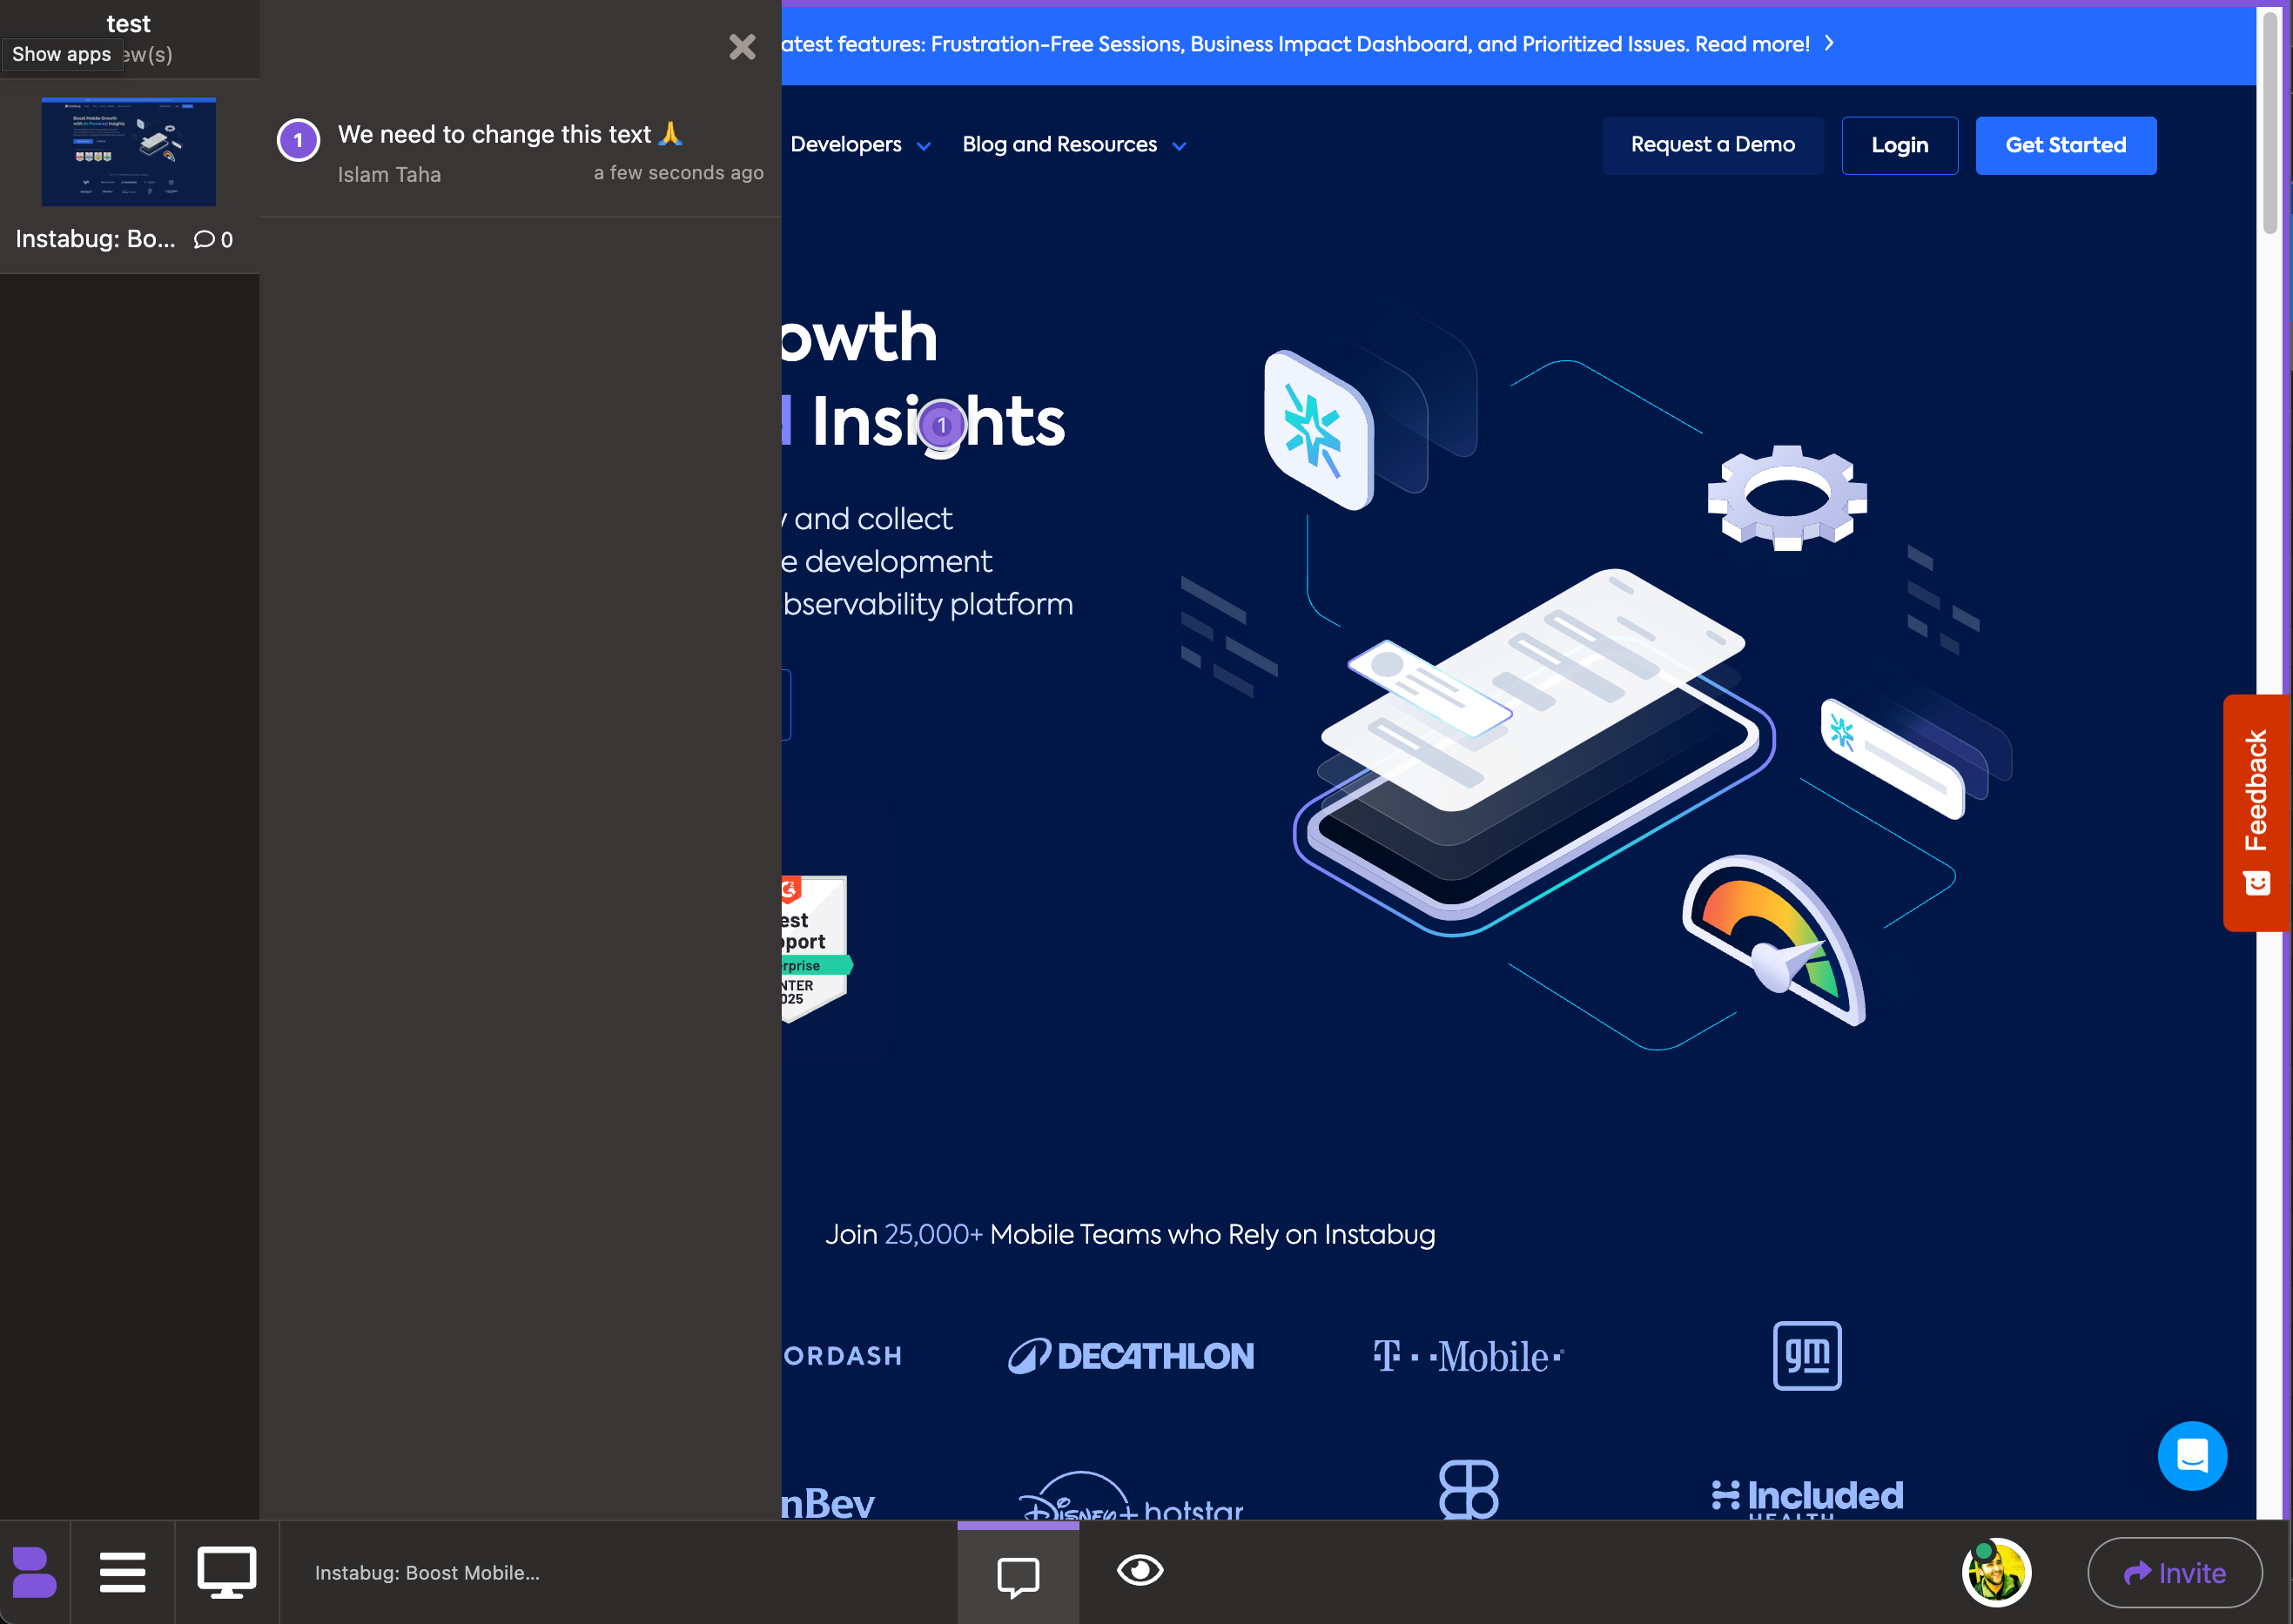Image resolution: width=2293 pixels, height=1624 pixels.
Task: Click the user avatar in bottom bar
Action: [1995, 1572]
